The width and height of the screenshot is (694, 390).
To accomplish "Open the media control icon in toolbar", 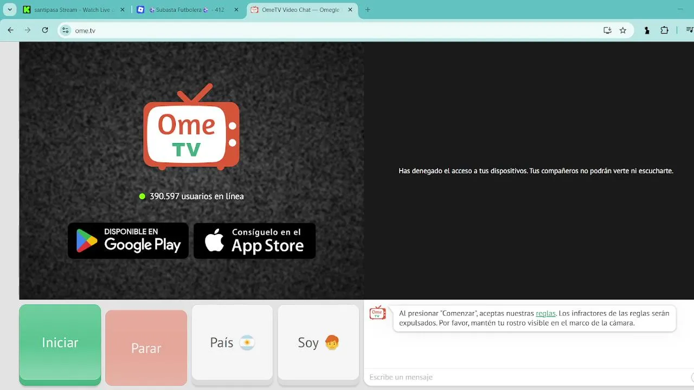I will coord(689,30).
